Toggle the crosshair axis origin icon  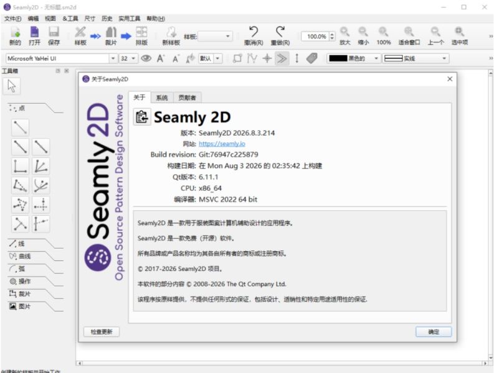point(267,58)
